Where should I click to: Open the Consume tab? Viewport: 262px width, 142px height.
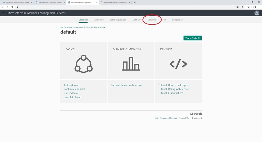pyautogui.click(x=152, y=20)
